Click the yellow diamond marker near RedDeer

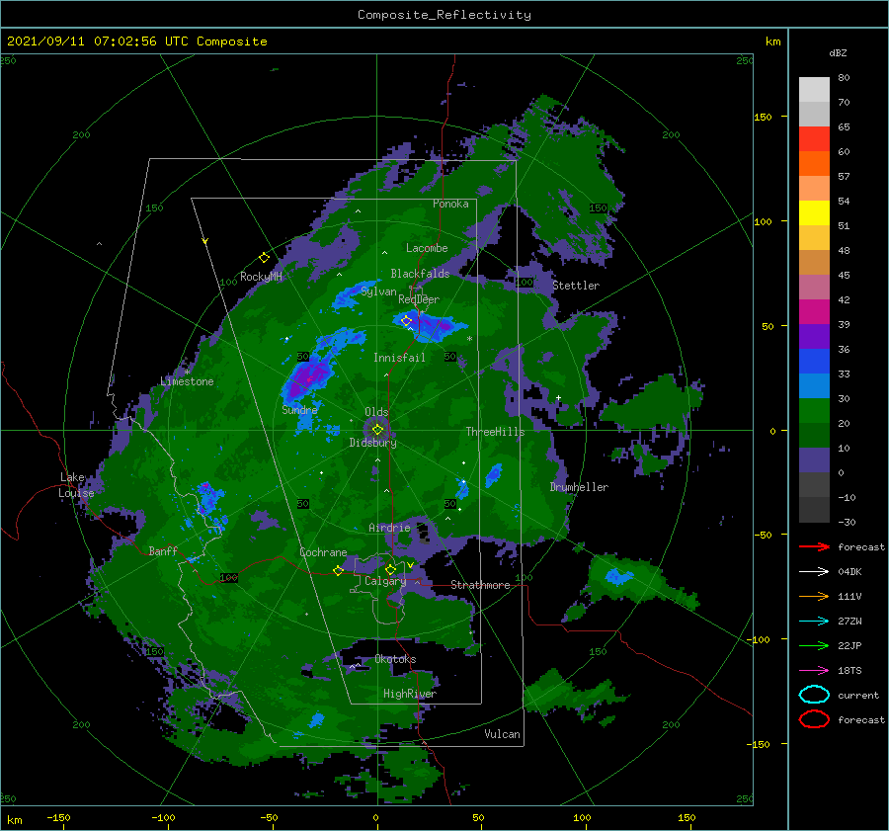pyautogui.click(x=407, y=321)
